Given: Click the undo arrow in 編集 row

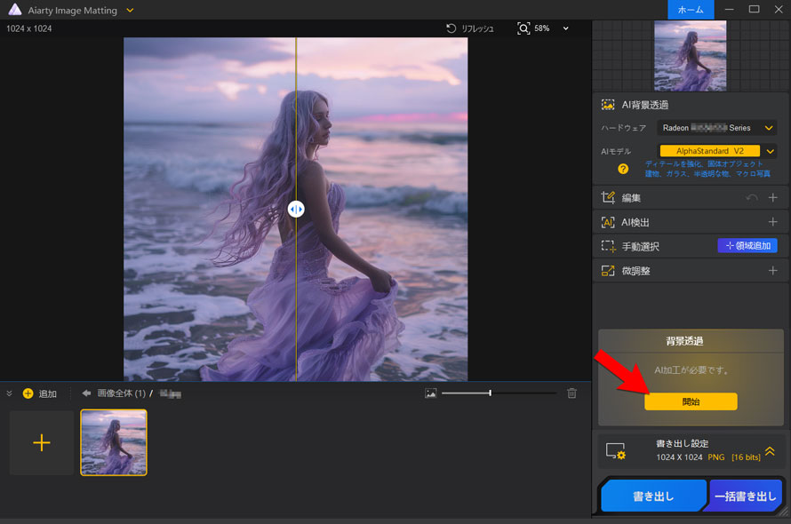Looking at the screenshot, I should pyautogui.click(x=752, y=198).
